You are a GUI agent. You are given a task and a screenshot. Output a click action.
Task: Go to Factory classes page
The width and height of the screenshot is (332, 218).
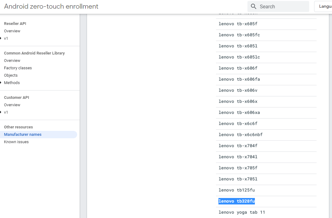(x=18, y=68)
